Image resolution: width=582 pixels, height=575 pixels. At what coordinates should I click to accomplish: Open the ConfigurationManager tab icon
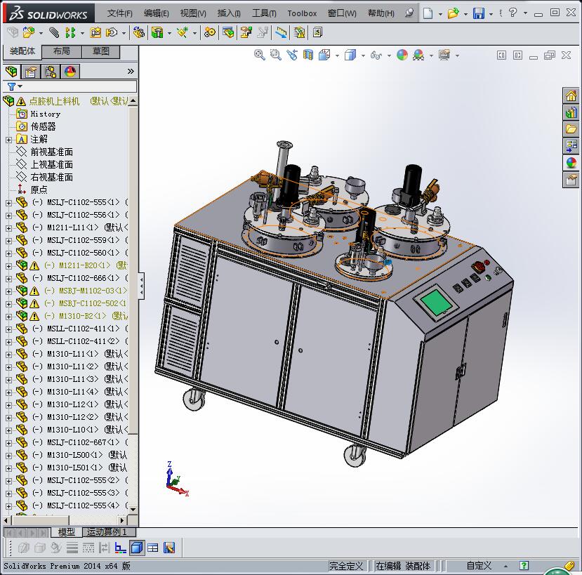[51, 72]
